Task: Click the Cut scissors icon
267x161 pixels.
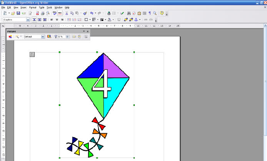Action: (x=67, y=13)
